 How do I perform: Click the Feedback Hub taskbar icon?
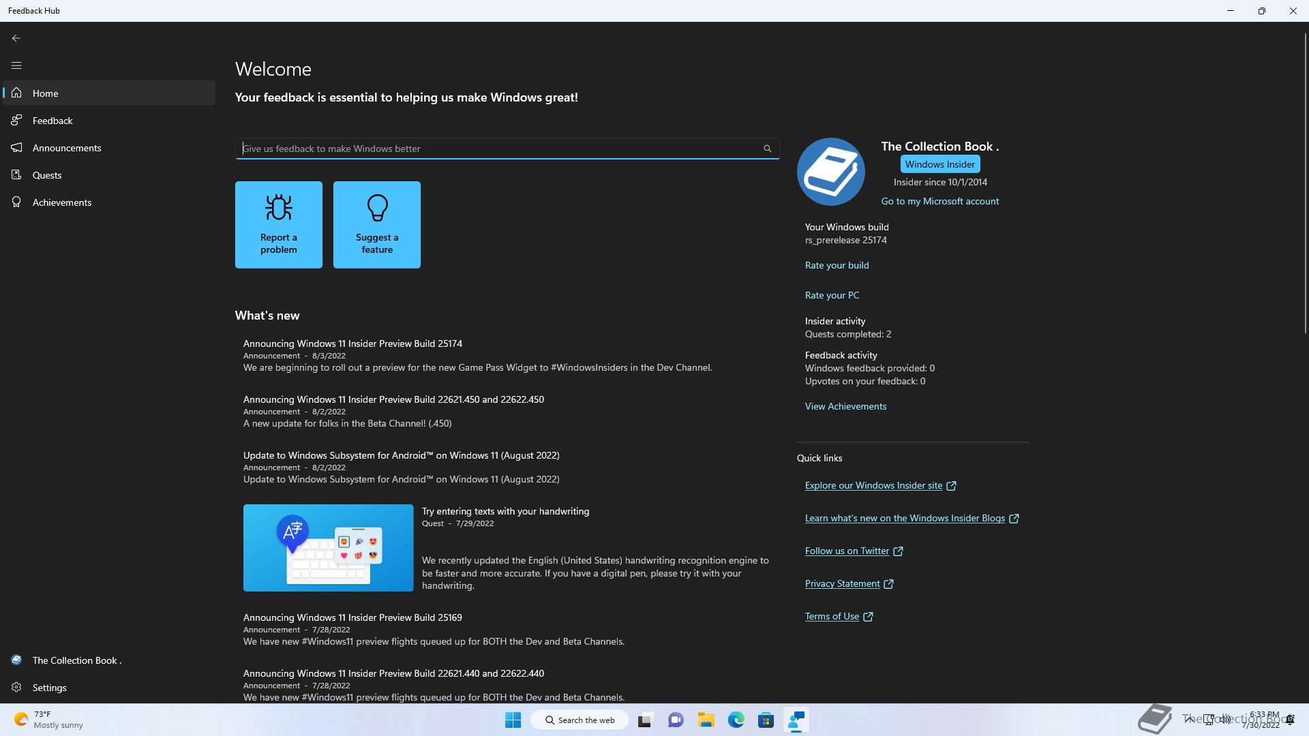pyautogui.click(x=796, y=720)
